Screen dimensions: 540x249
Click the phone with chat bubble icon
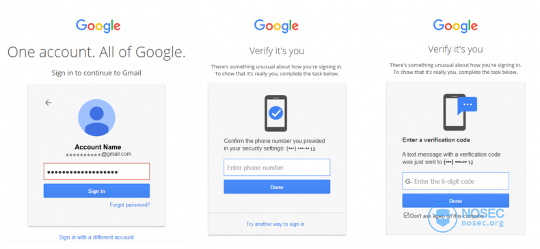460,112
